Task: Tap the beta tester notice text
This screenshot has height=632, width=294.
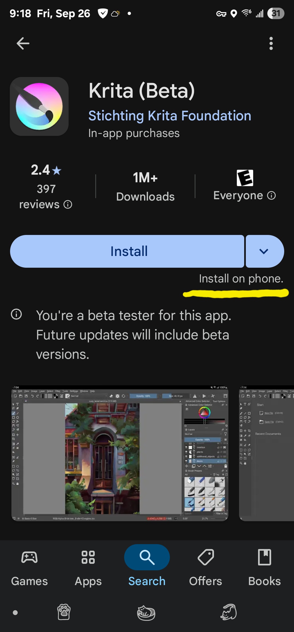Action: (x=134, y=335)
